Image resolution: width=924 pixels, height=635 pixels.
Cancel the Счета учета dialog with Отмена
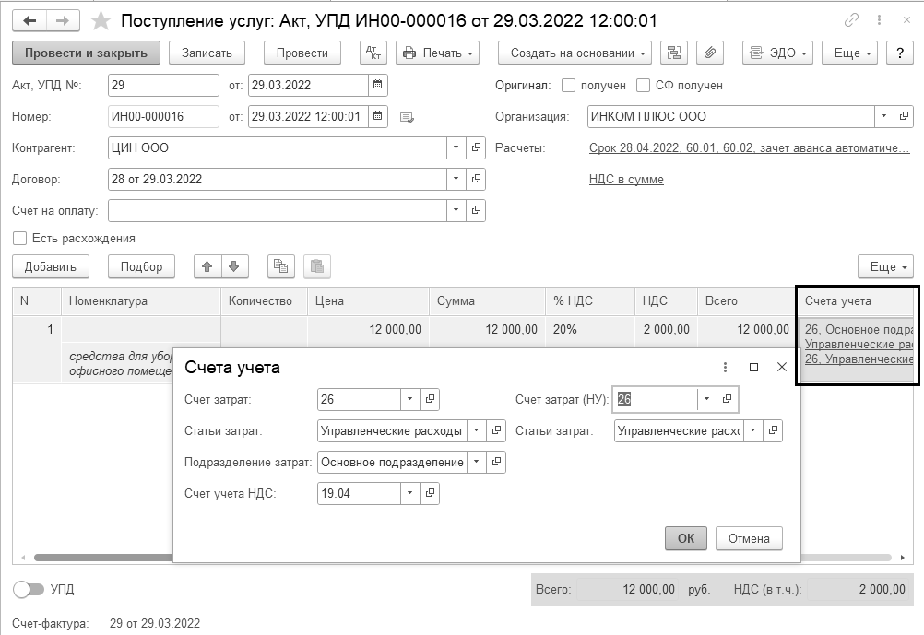(x=749, y=538)
